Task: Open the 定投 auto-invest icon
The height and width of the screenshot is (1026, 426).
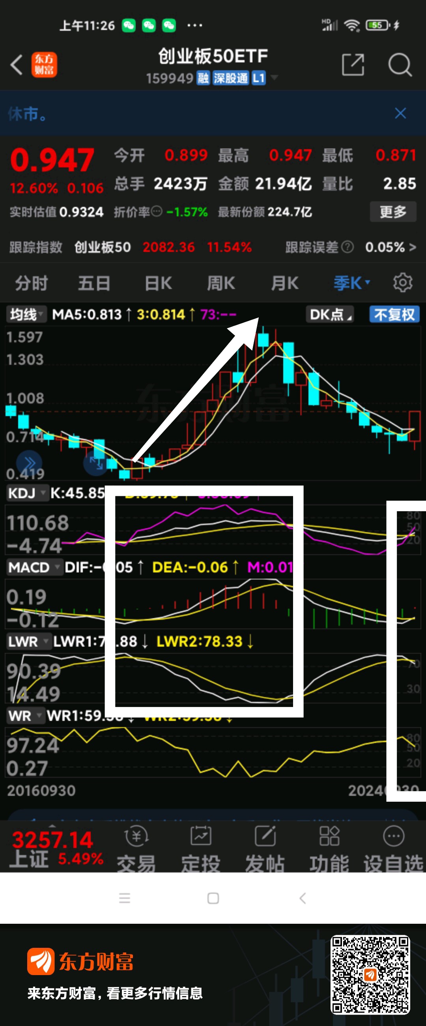Action: point(201,835)
